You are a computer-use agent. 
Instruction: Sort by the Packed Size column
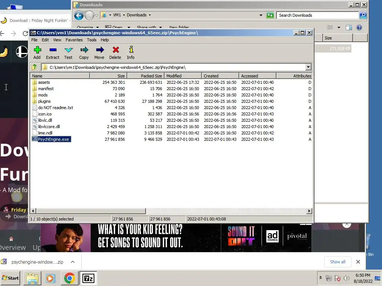point(146,76)
